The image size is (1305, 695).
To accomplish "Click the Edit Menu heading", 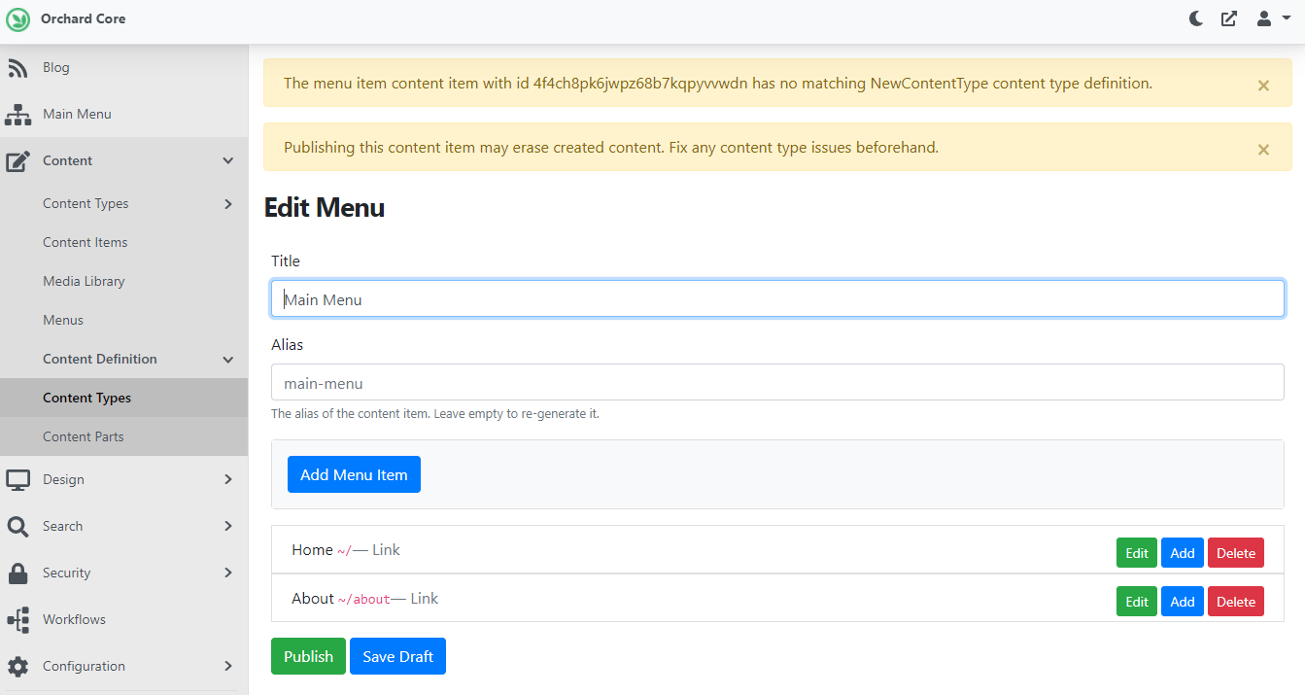I will [325, 207].
